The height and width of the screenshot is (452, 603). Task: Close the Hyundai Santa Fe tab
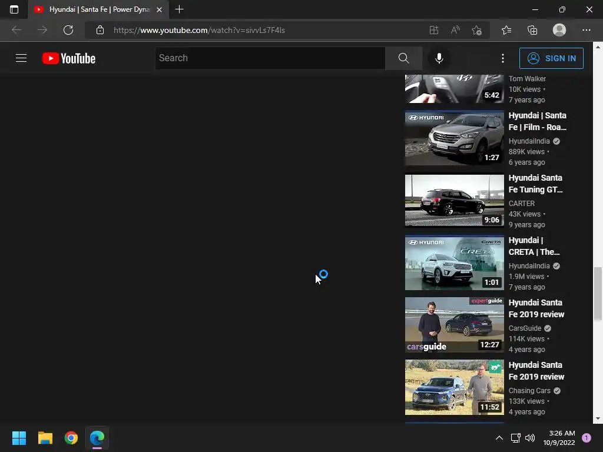point(159,9)
